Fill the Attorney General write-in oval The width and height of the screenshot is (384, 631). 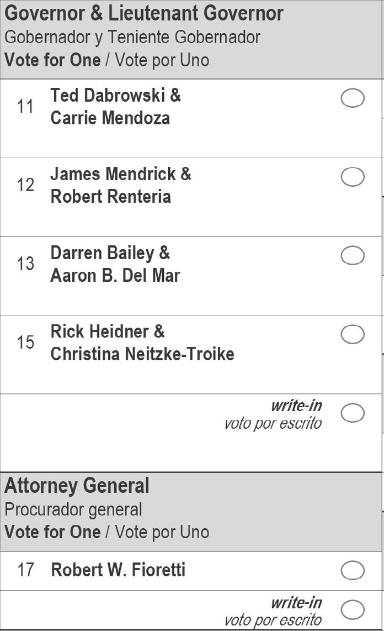pos(353,609)
